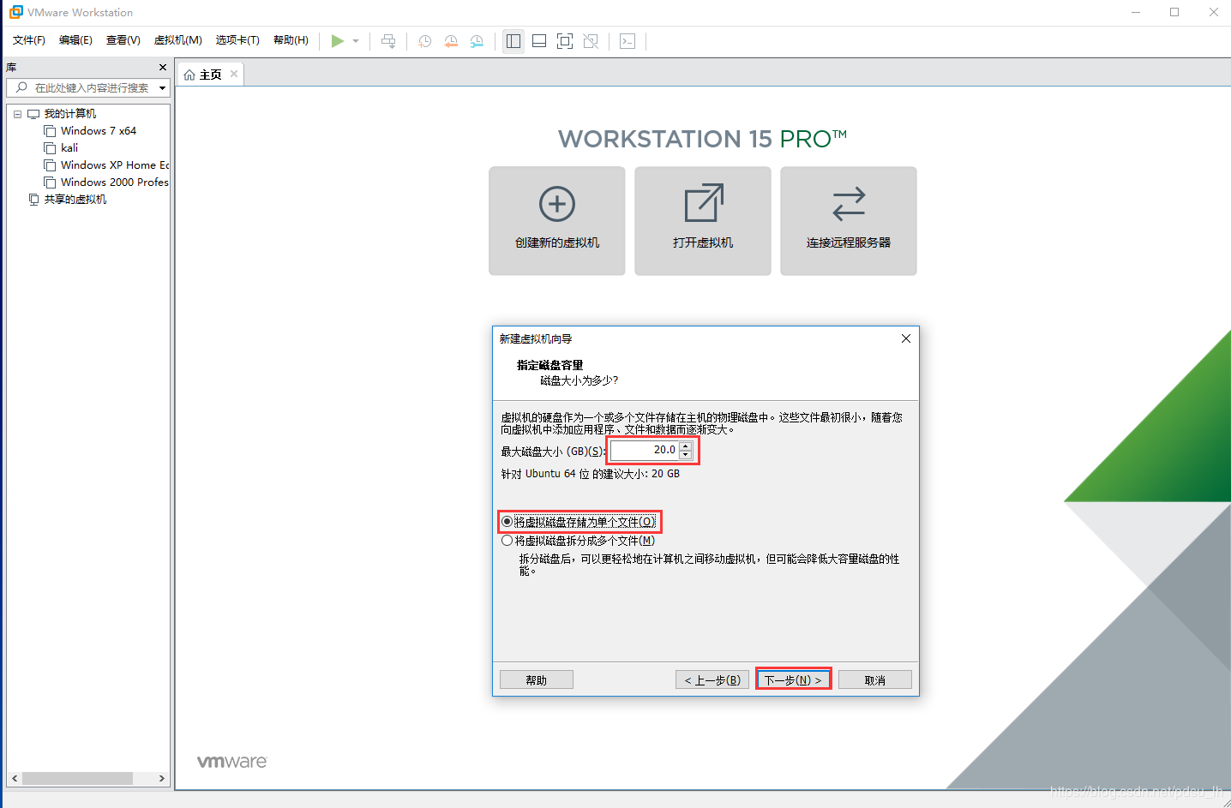
Task: Open the 虚拟机(M) menu
Action: point(178,40)
